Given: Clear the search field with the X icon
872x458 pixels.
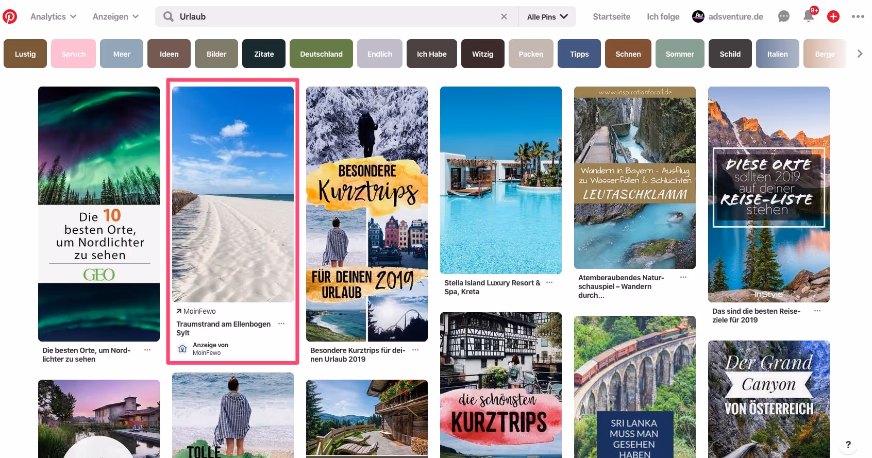Looking at the screenshot, I should 504,16.
